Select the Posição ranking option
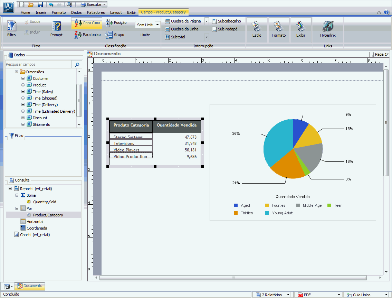The width and height of the screenshot is (392, 298). click(x=116, y=22)
